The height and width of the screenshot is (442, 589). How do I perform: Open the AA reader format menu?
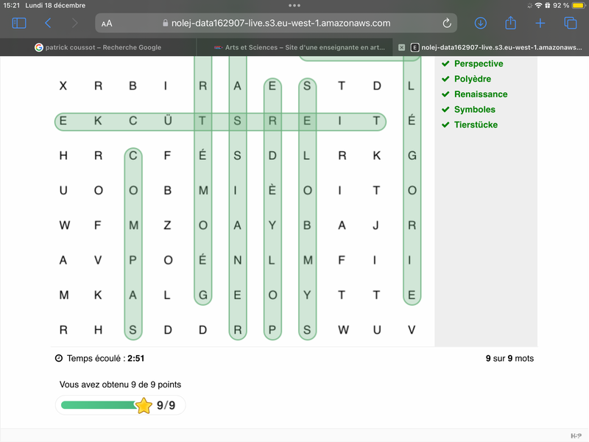(107, 24)
